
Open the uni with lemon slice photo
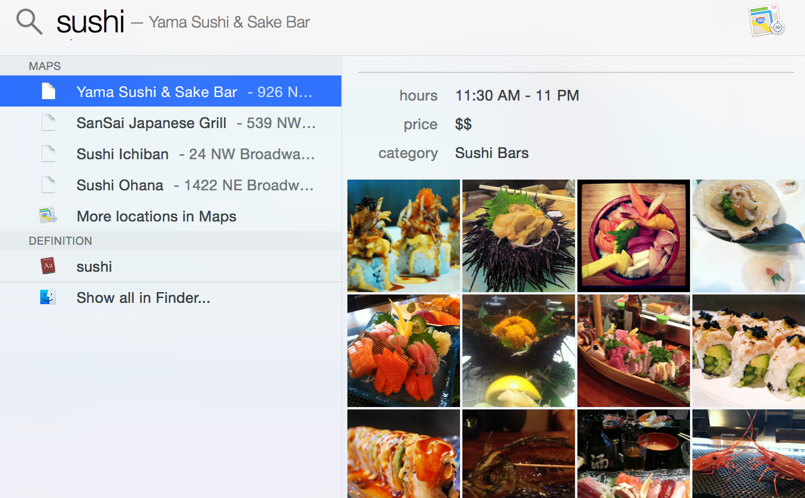pyautogui.click(x=519, y=351)
